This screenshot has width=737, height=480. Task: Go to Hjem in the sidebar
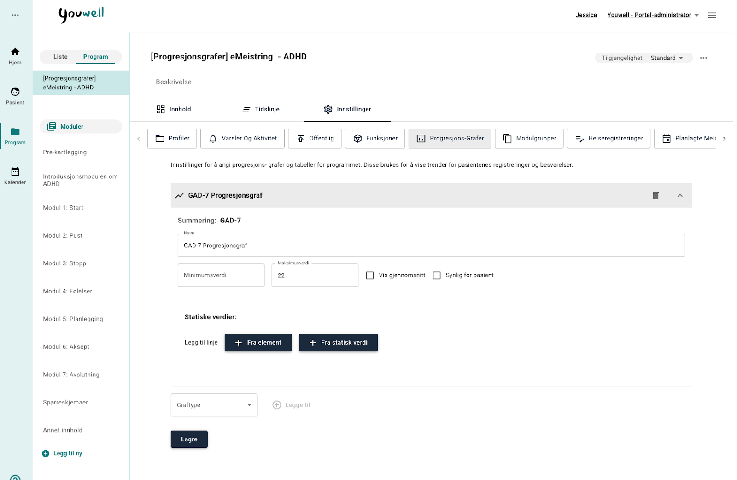[x=15, y=56]
